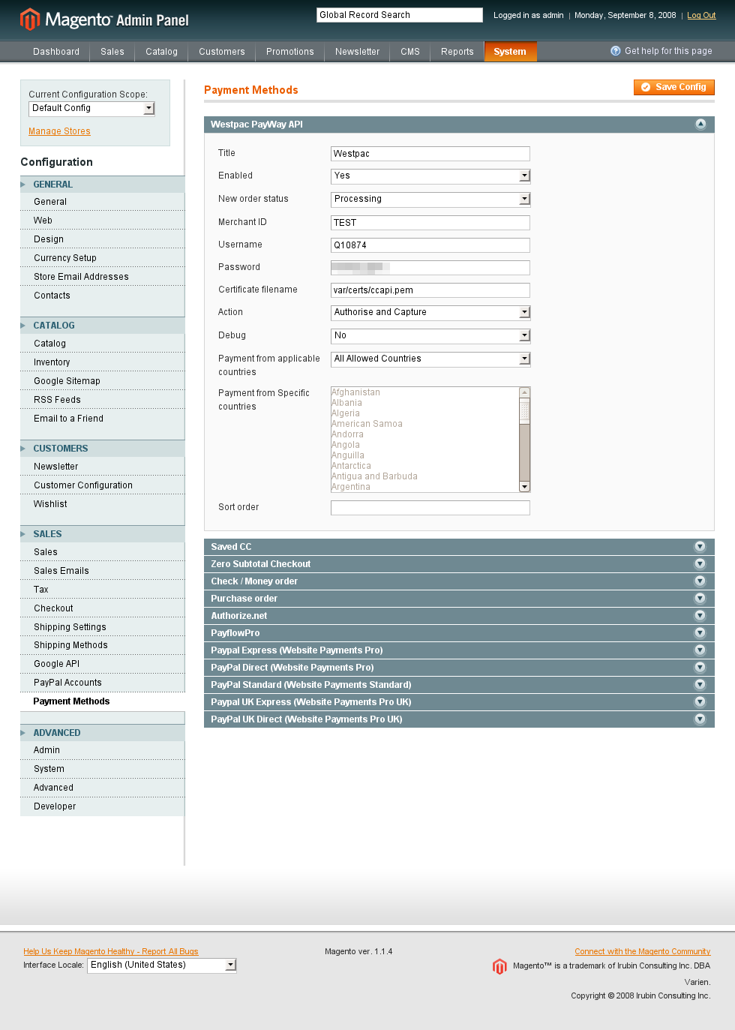
Task: Open the System menu
Action: pos(510,52)
